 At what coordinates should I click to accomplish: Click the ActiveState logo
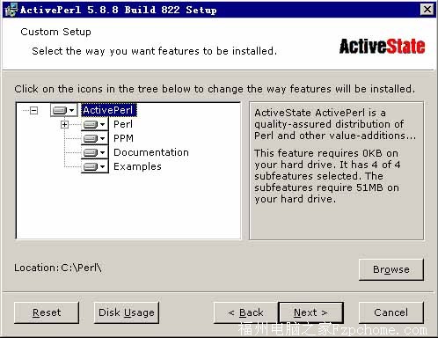[382, 47]
